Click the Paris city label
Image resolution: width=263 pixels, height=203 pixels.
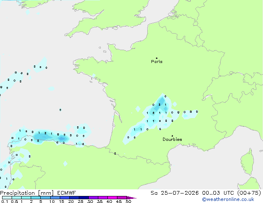pyautogui.click(x=157, y=62)
